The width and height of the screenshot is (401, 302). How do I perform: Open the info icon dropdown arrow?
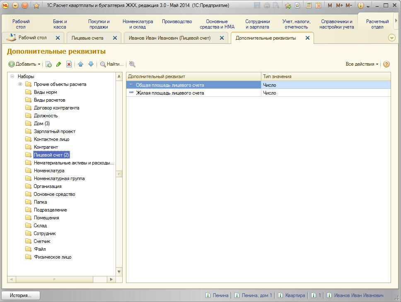[x=368, y=6]
